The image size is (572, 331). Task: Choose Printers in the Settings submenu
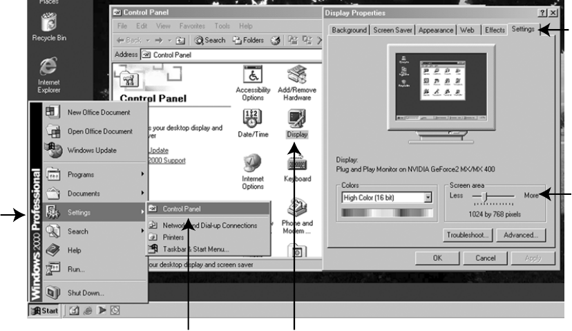(209, 237)
